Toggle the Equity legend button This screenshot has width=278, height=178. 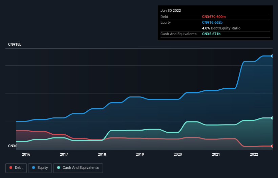click(40, 168)
